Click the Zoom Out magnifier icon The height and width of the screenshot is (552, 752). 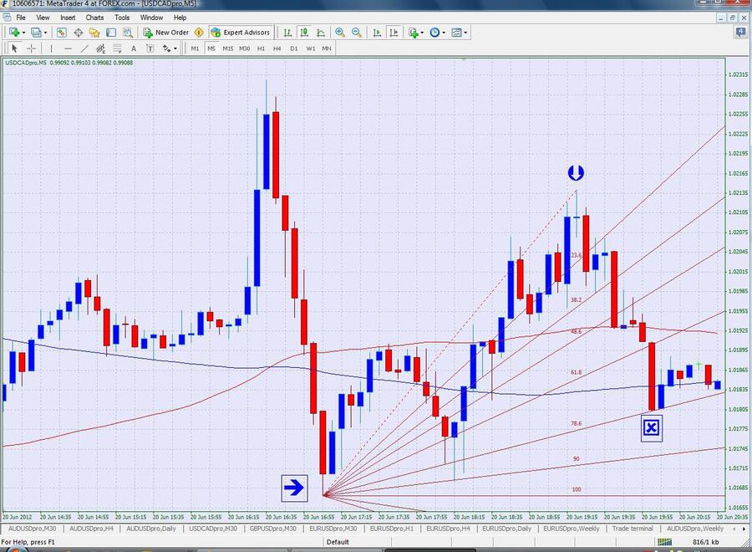[x=357, y=33]
